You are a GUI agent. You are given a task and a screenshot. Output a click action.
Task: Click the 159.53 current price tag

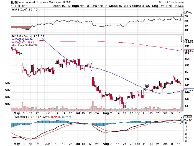(x=188, y=41)
